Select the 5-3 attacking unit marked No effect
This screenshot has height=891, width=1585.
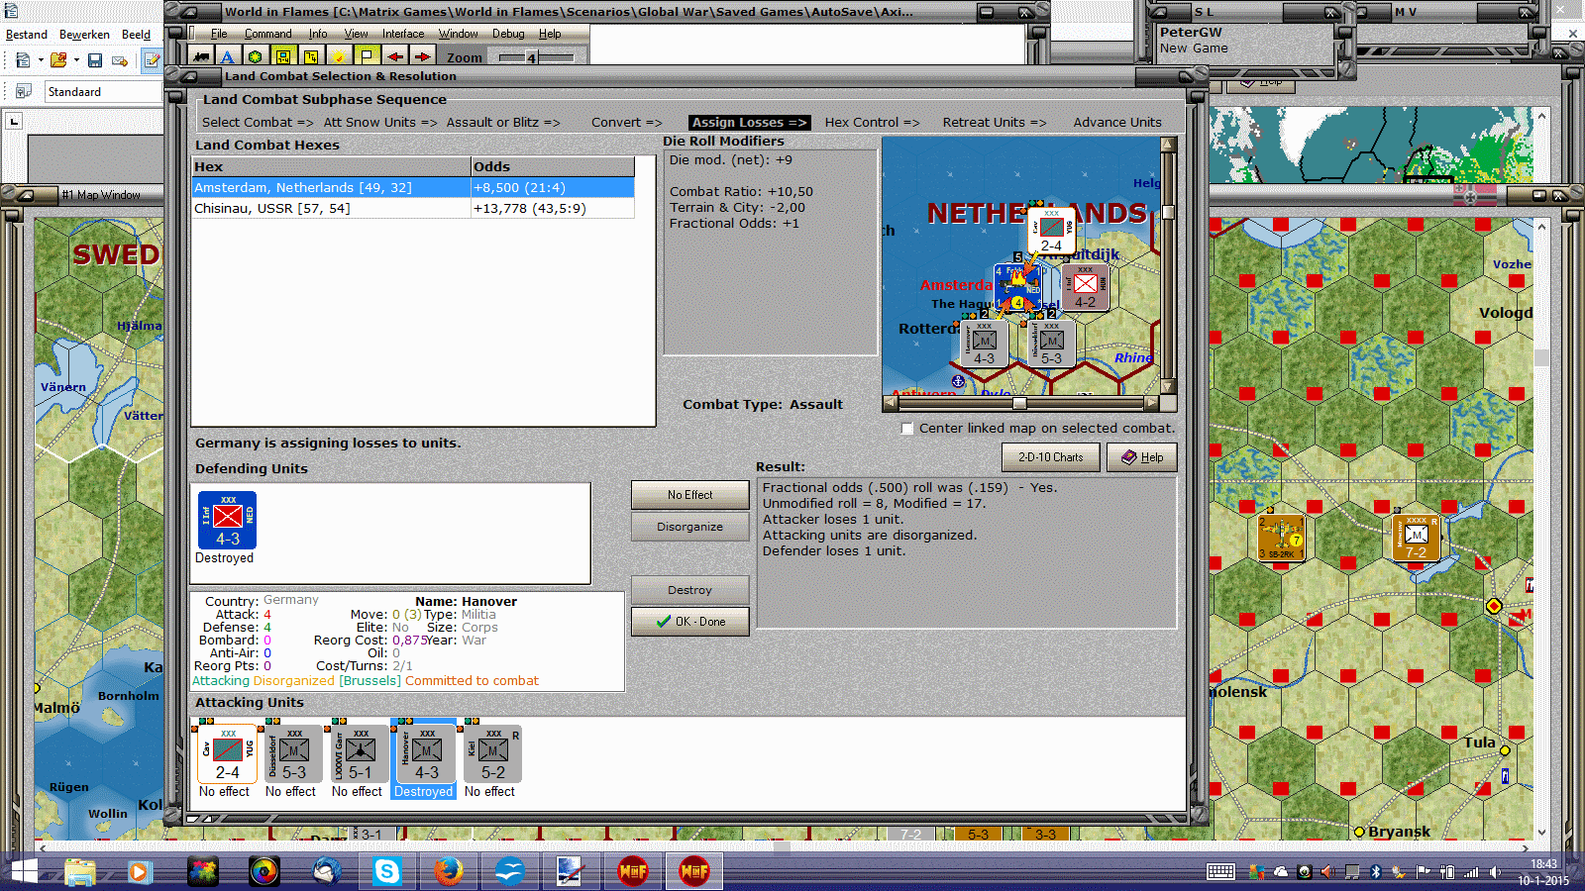pyautogui.click(x=294, y=754)
